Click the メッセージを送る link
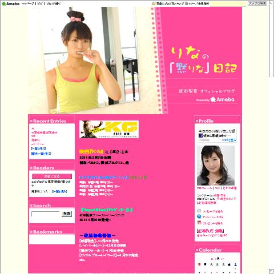 tap(212, 211)
